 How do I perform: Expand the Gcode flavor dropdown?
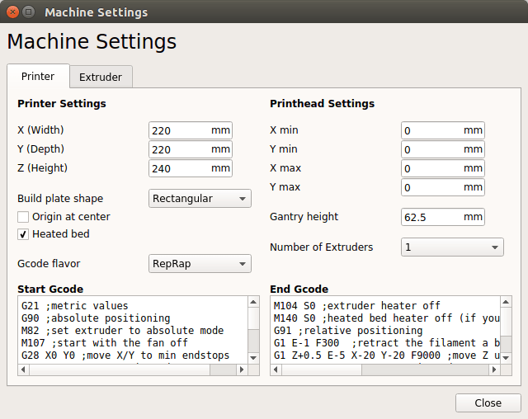(200, 264)
